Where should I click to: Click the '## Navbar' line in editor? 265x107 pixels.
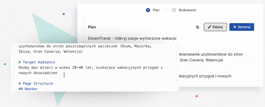point(28,89)
